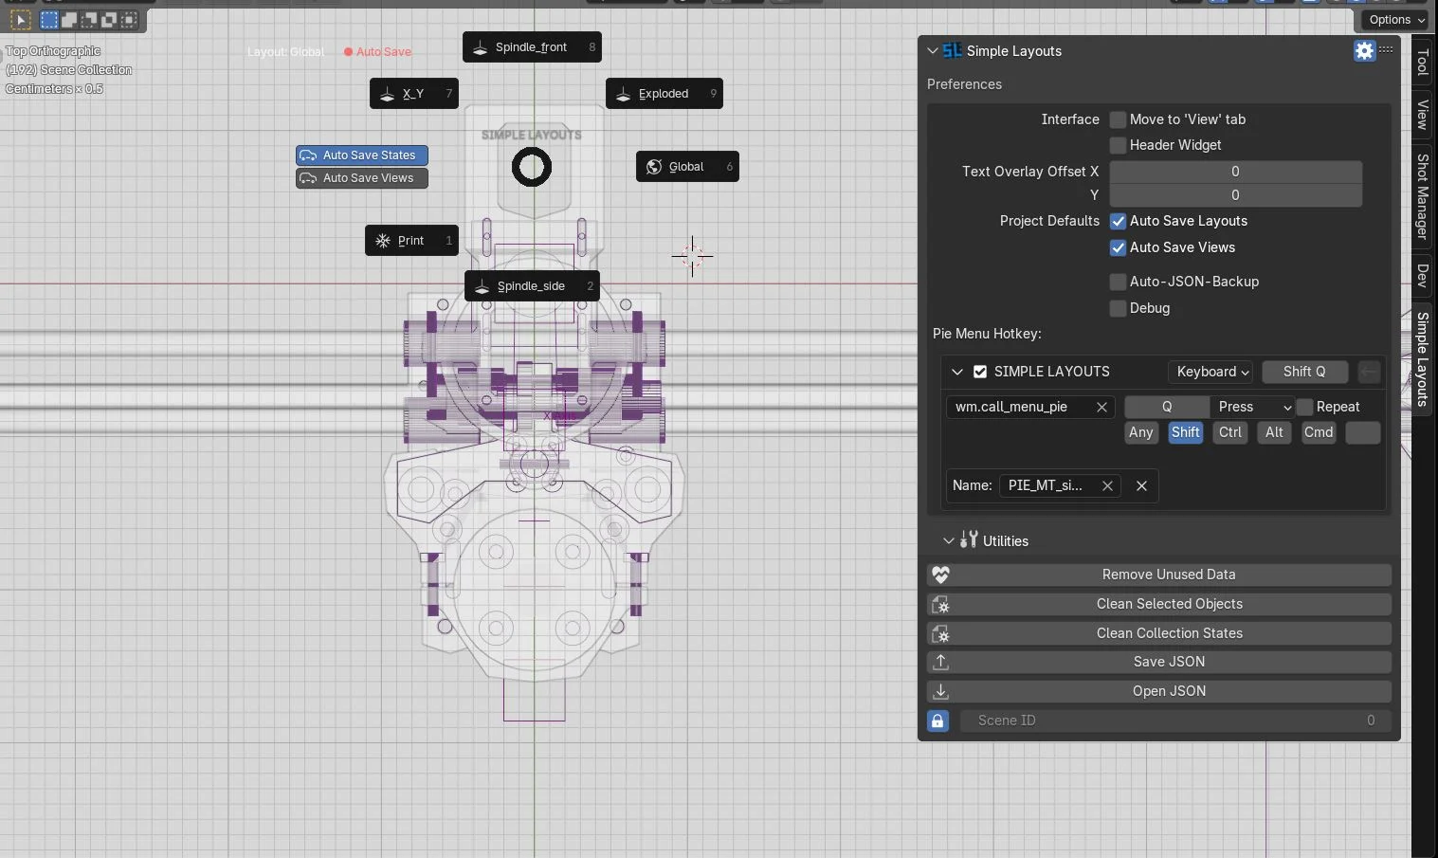Activate the Select Box tool icon
The image size is (1438, 858).
click(x=48, y=19)
